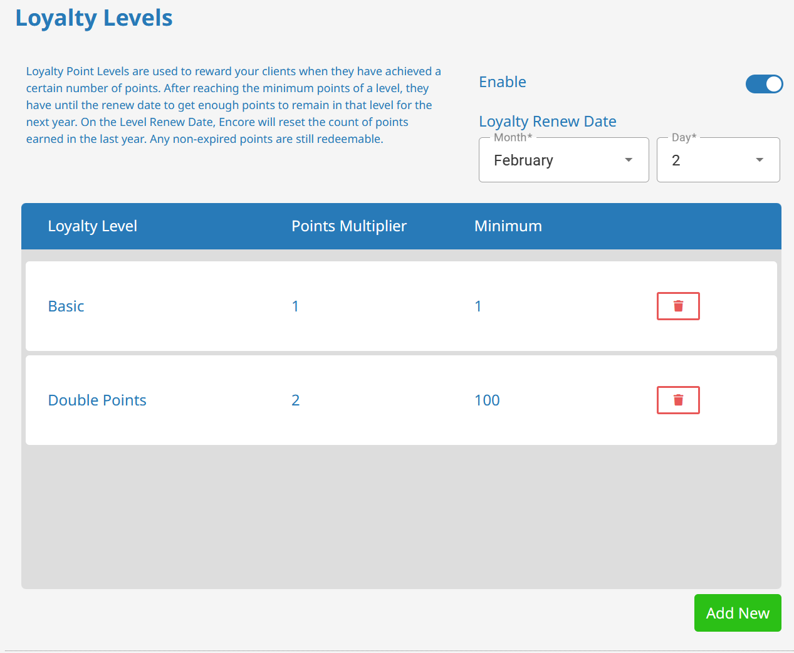
Task: Select the Double Points level name
Action: point(97,400)
